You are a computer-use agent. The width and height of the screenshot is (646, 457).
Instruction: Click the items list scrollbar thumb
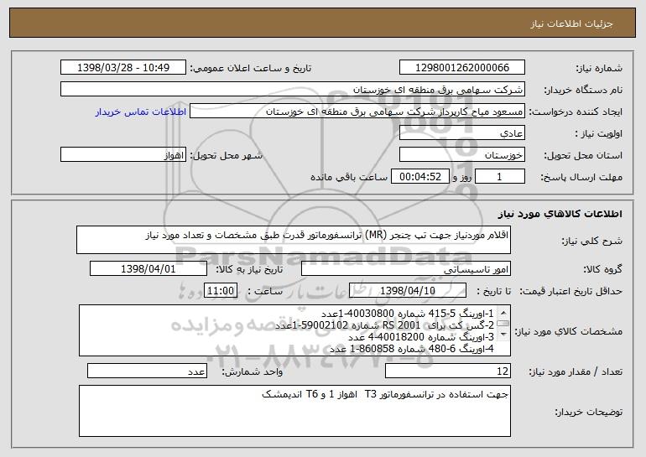pyautogui.click(x=502, y=325)
